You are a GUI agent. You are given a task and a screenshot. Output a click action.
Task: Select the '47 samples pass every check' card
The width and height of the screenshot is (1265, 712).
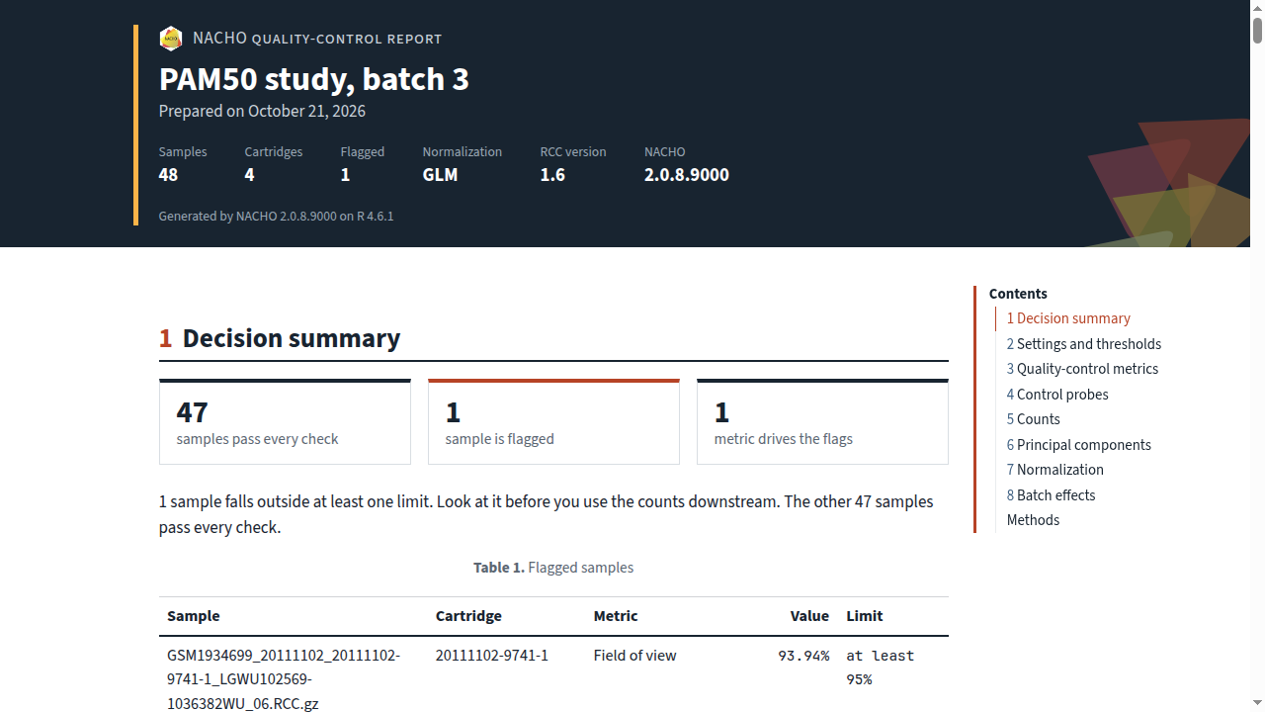click(285, 422)
